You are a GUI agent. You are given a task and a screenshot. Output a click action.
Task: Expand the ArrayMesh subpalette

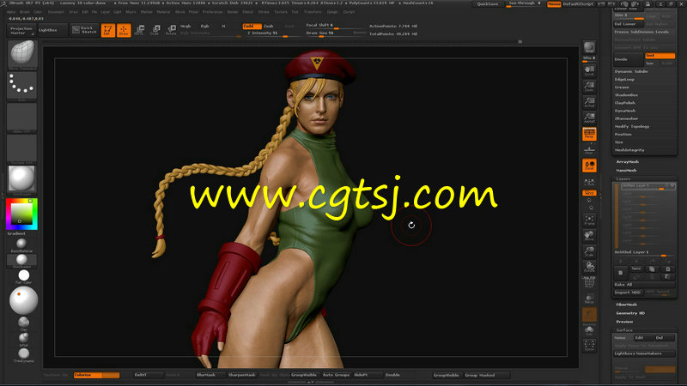(628, 162)
